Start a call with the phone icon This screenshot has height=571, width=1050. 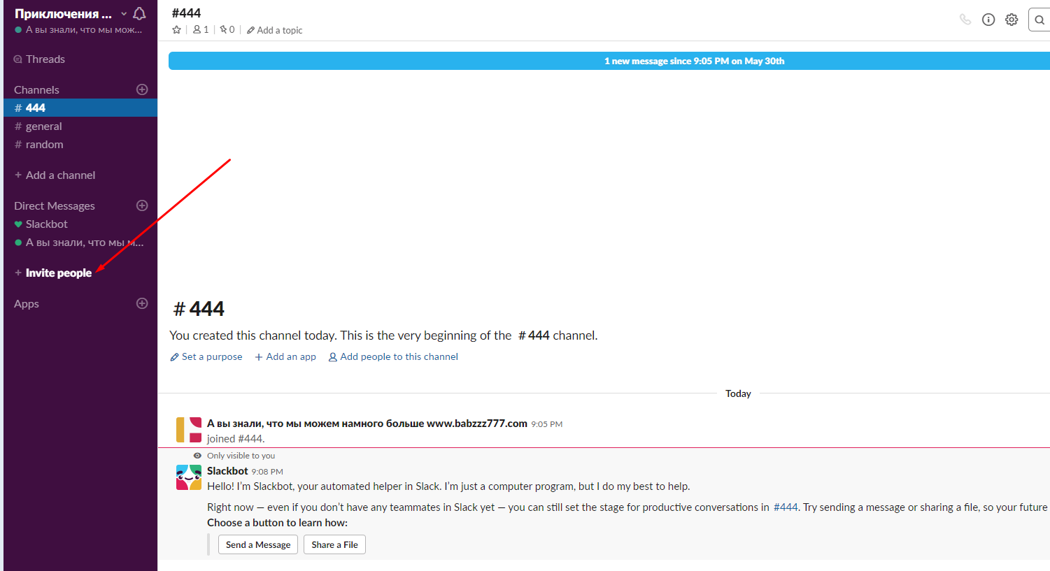965,20
